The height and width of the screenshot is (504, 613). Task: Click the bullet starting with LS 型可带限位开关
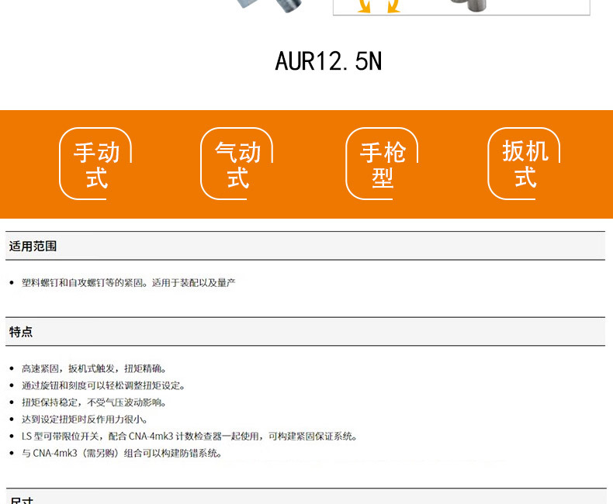[189, 437]
